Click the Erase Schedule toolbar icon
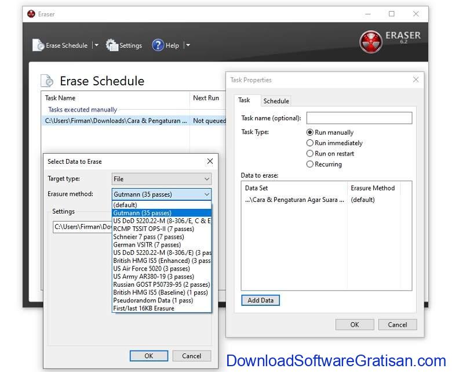 coord(38,45)
